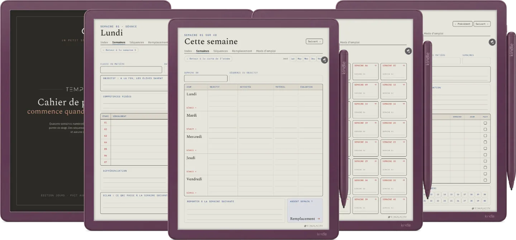
Task: Open the Index tab on the Cette semaine page
Action: (x=188, y=51)
